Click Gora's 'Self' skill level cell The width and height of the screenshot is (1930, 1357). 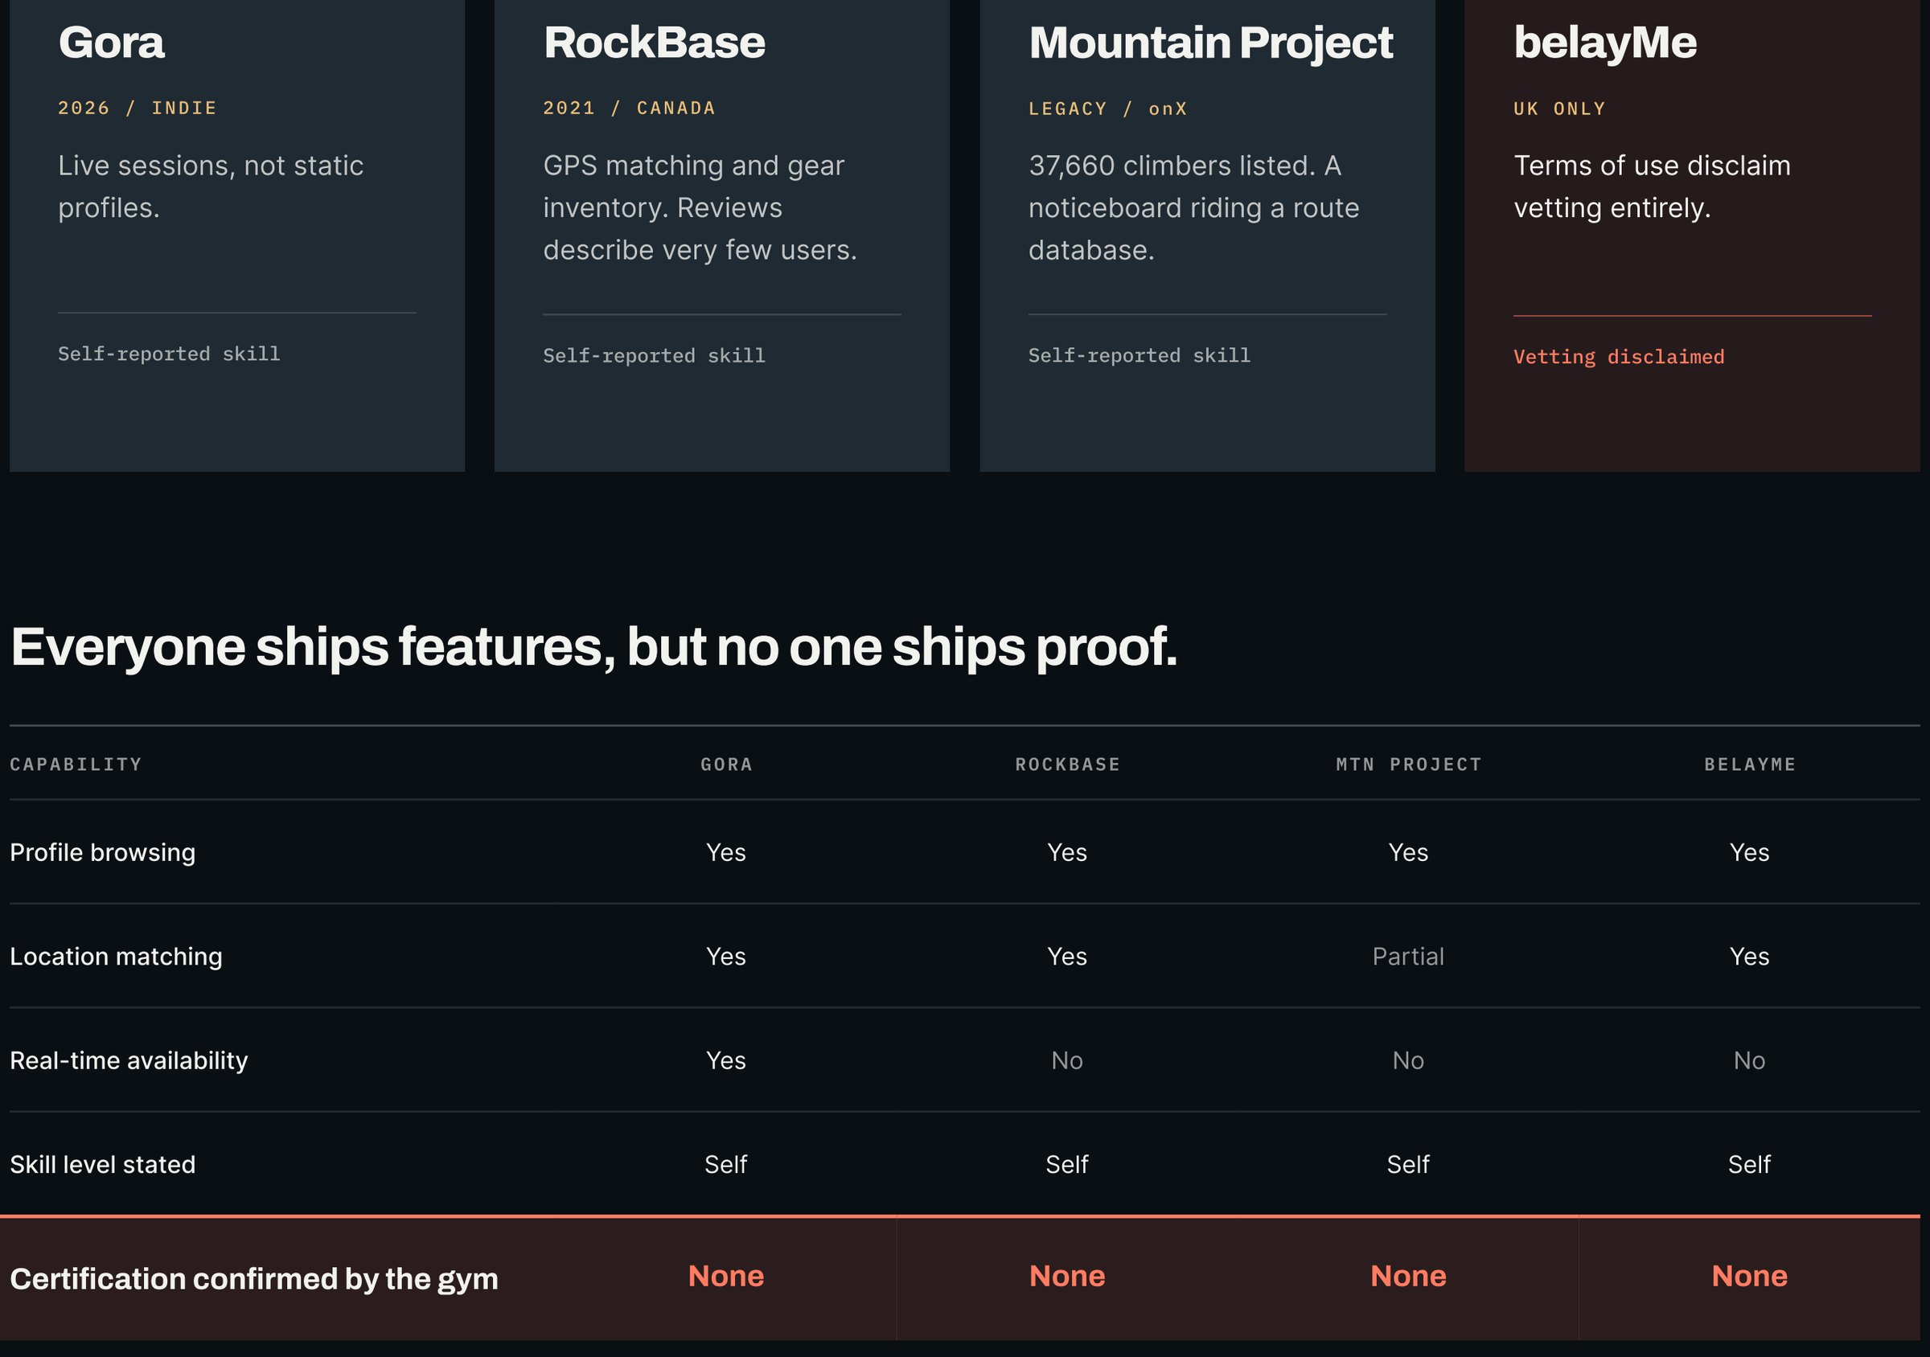point(725,1165)
